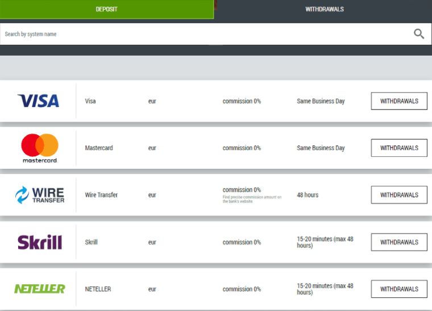Click the Visa logo
The image size is (432, 311).
pyautogui.click(x=38, y=101)
